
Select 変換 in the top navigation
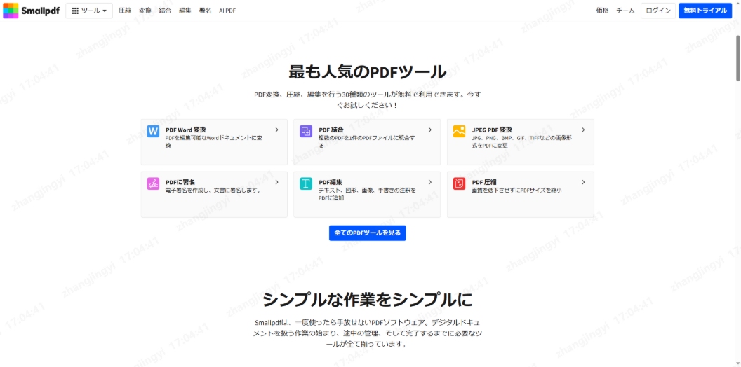pyautogui.click(x=145, y=11)
